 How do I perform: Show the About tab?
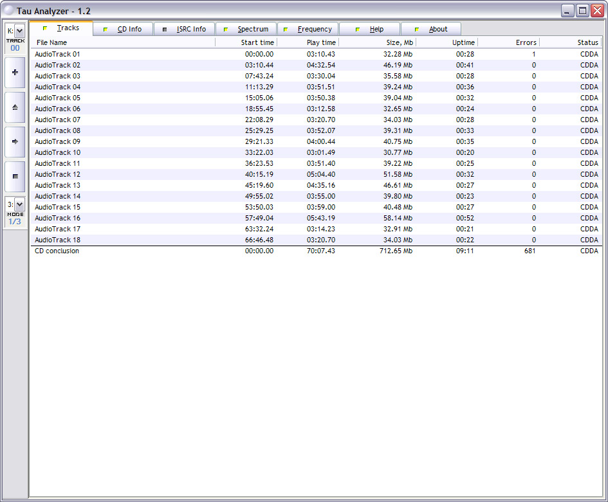(431, 29)
